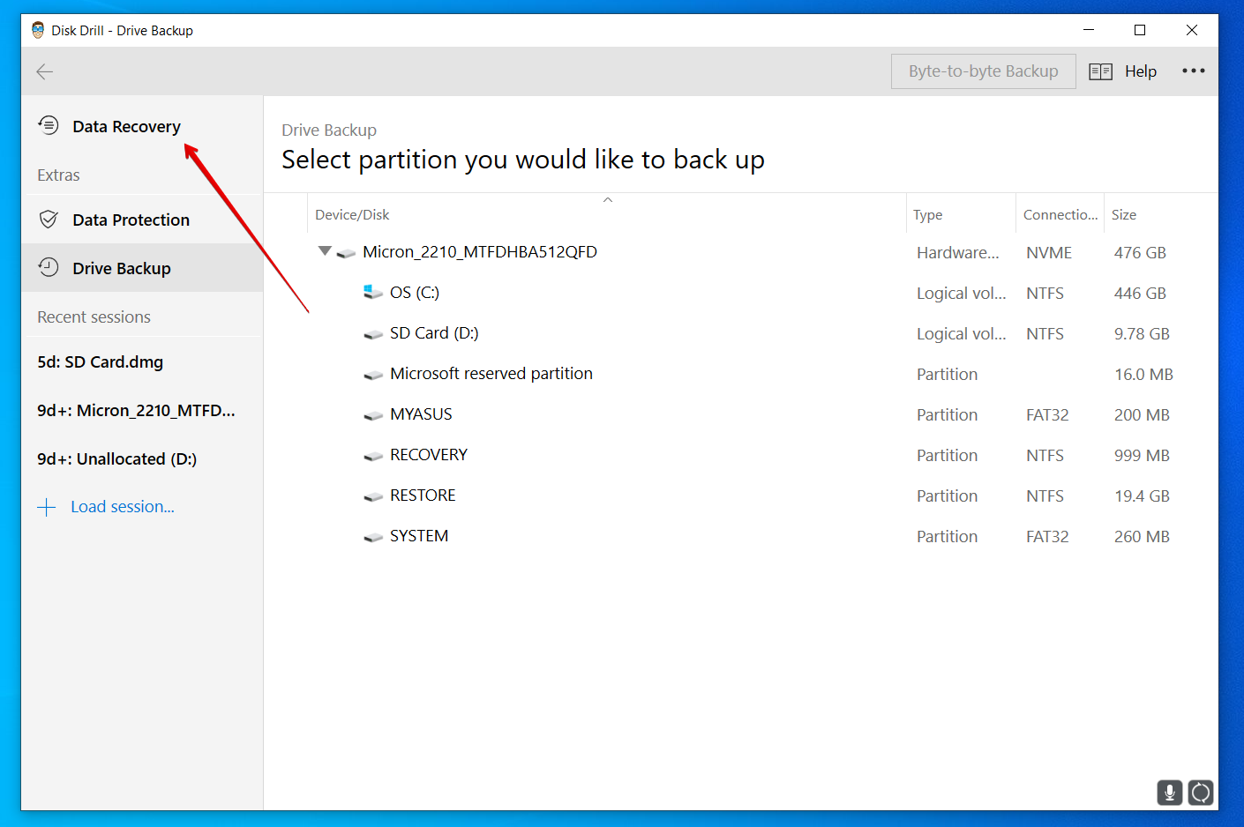Click the drive icon beside Microsoft reserved partition

[x=372, y=375]
